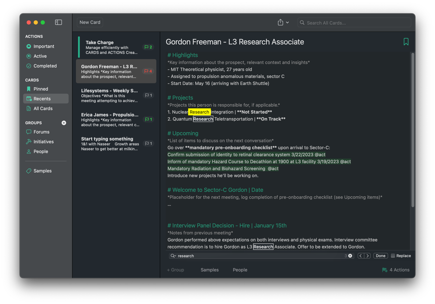Image resolution: width=435 pixels, height=304 pixels.
Task: Click the Lifesystems card flag count
Action: pyautogui.click(x=149, y=95)
